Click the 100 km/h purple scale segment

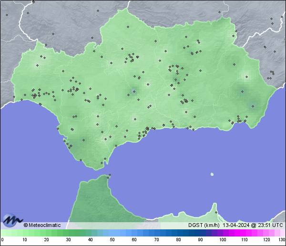coord(222,233)
